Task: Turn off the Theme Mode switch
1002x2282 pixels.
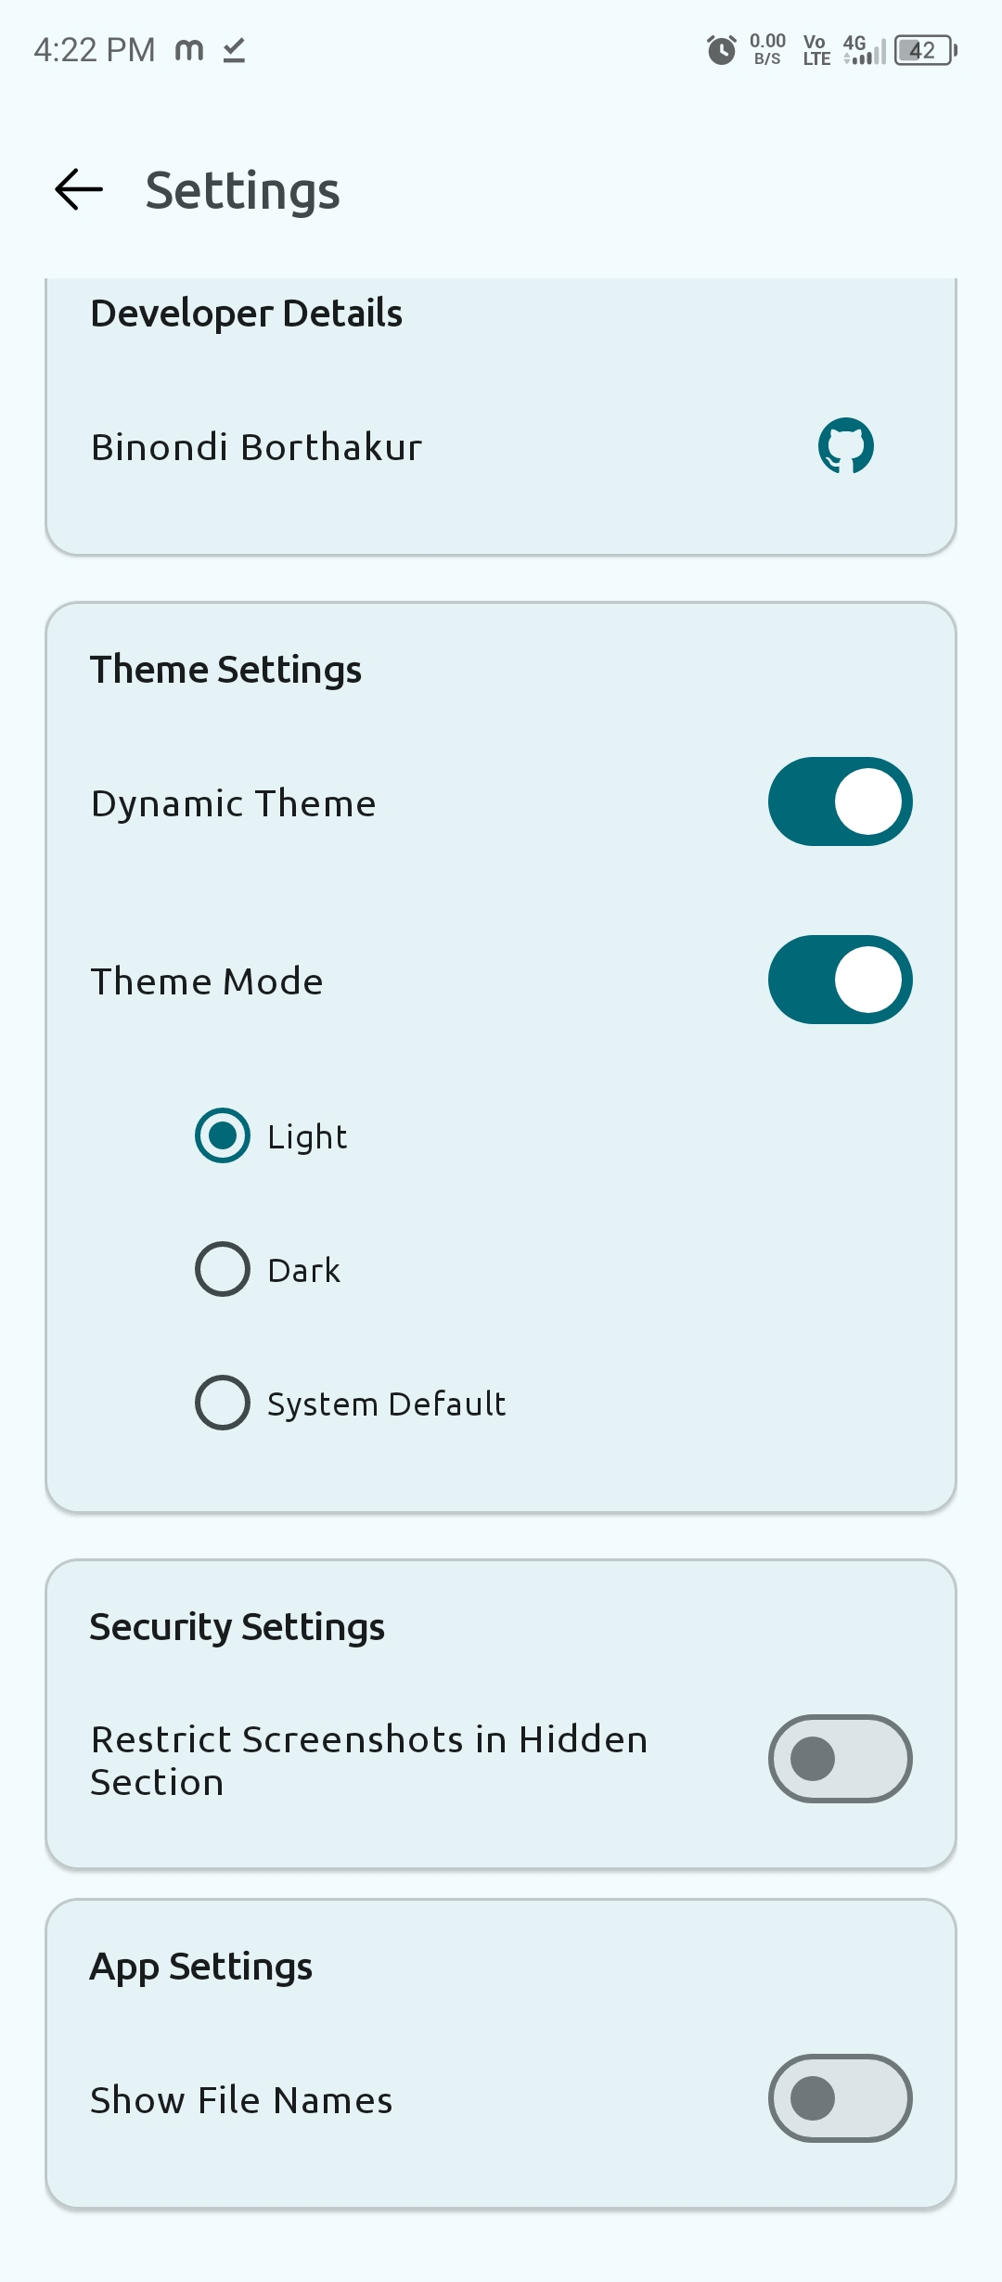Action: pyautogui.click(x=840, y=980)
